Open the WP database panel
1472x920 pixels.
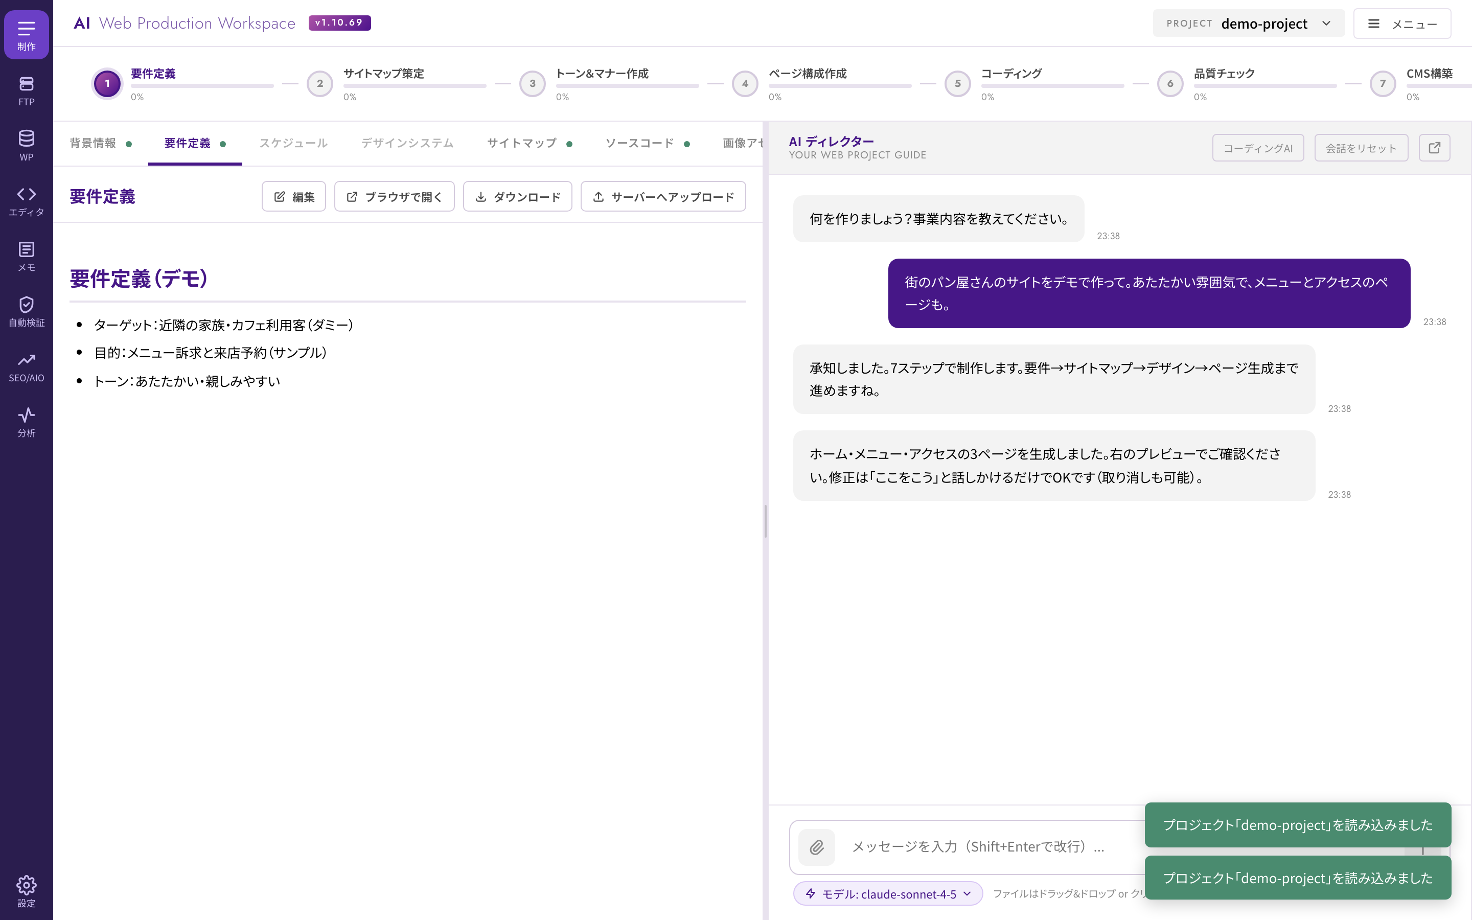click(x=26, y=146)
